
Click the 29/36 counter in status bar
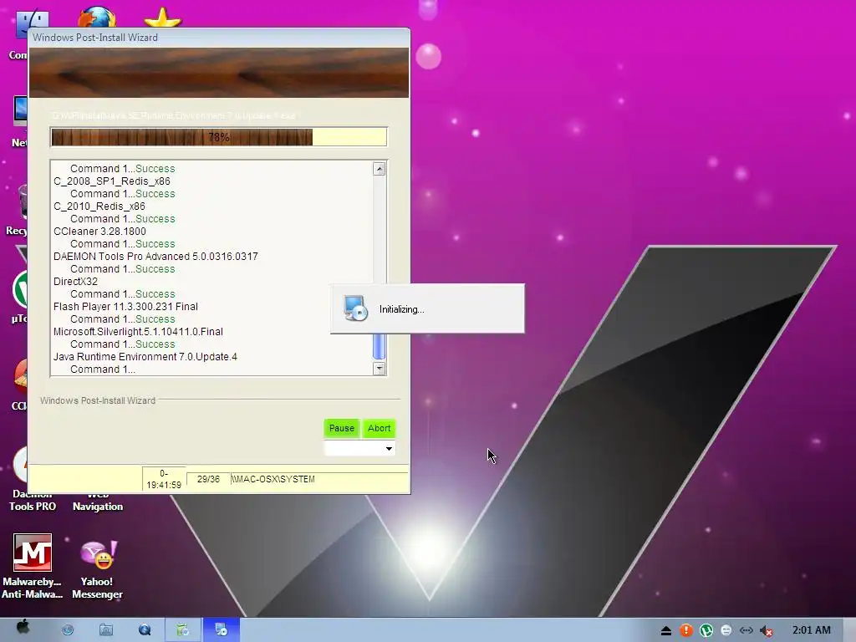pyautogui.click(x=208, y=479)
